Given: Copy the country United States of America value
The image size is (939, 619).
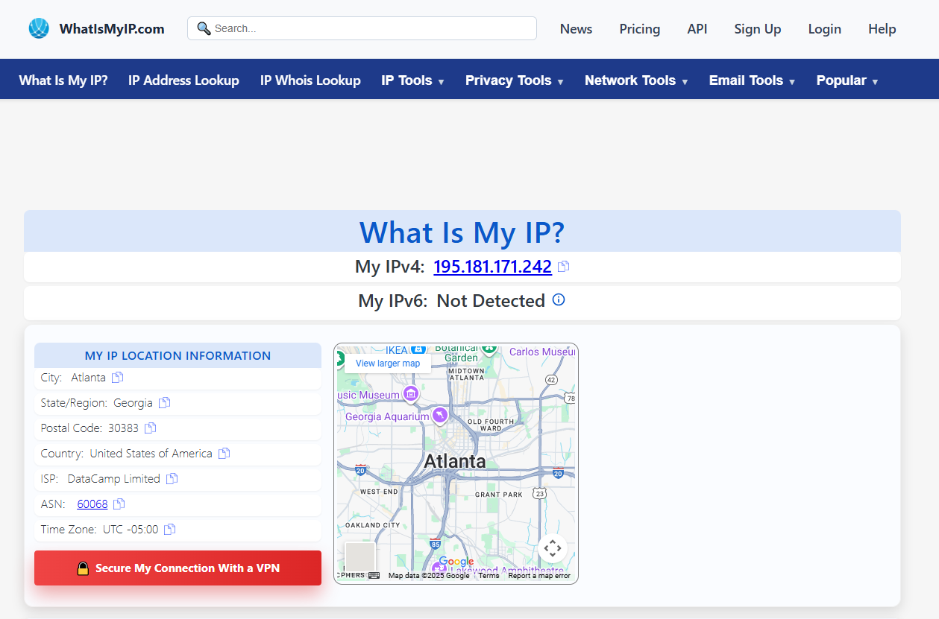Looking at the screenshot, I should coord(224,453).
